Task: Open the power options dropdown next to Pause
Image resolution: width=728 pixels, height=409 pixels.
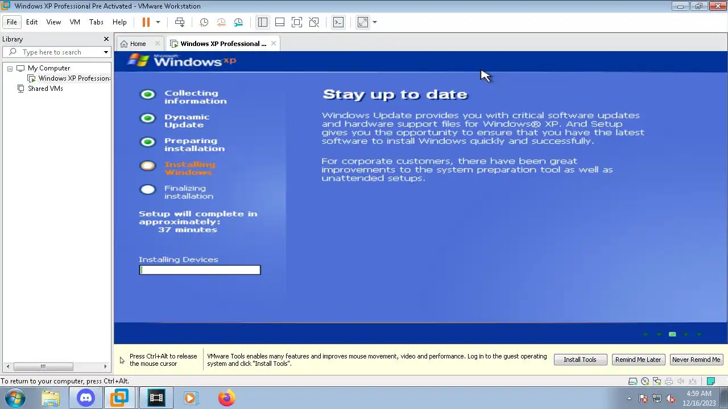Action: click(x=158, y=22)
